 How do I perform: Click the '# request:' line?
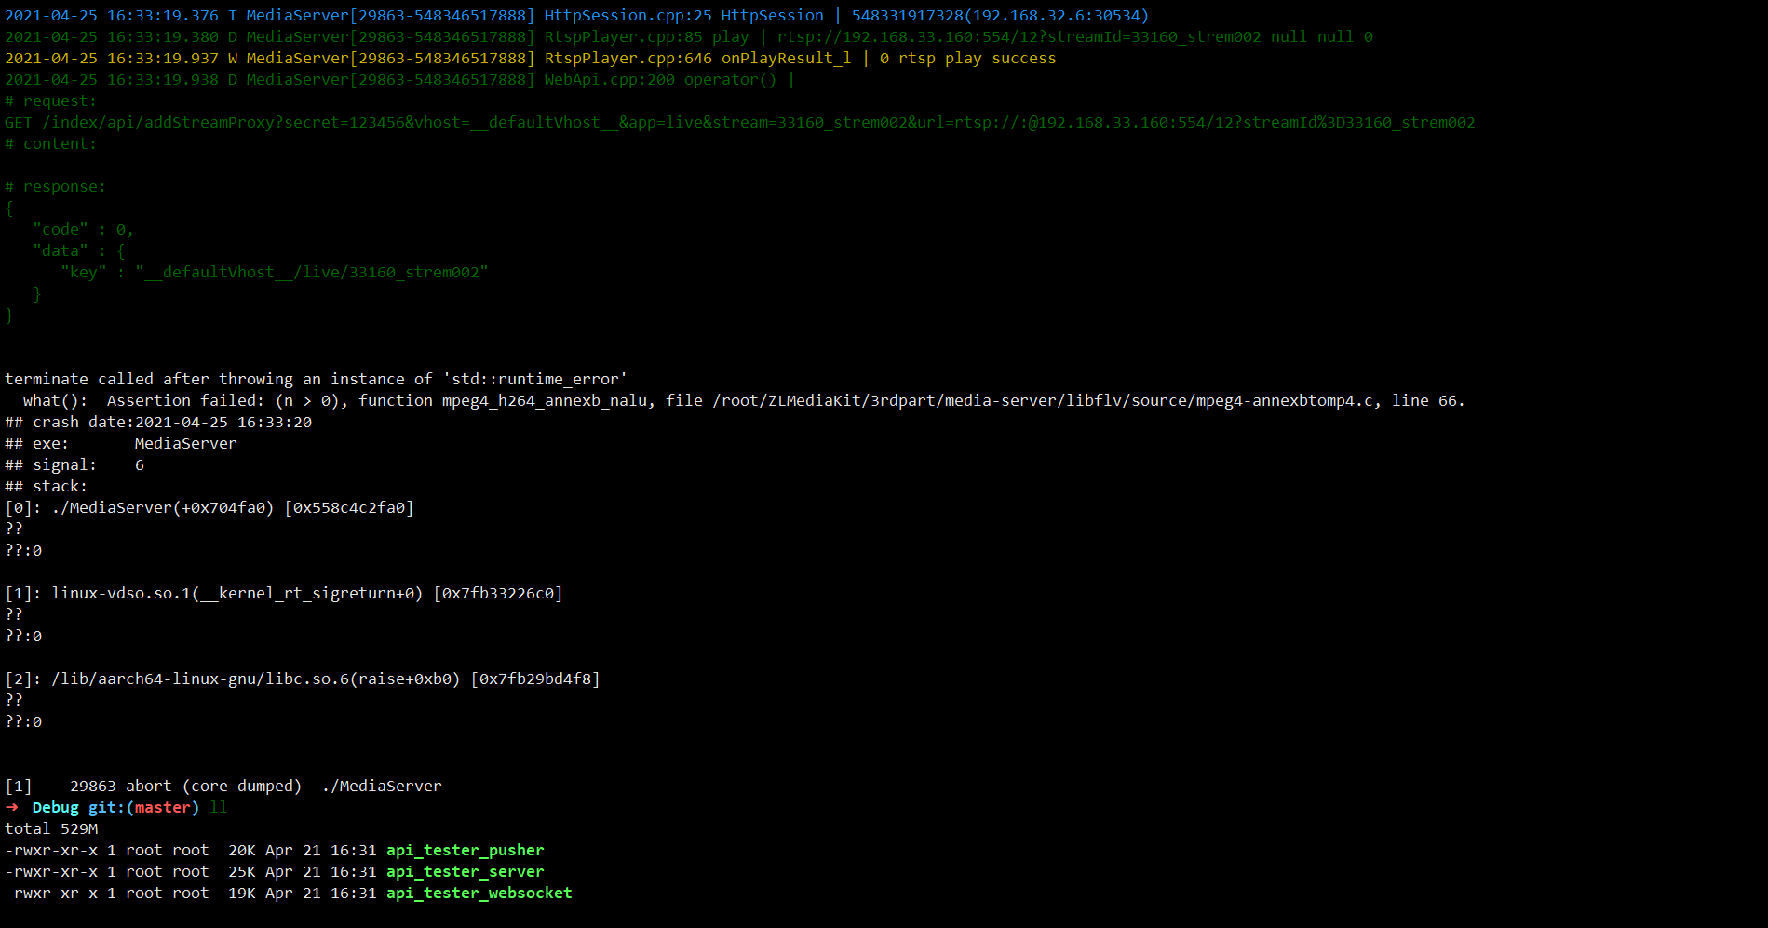[51, 101]
